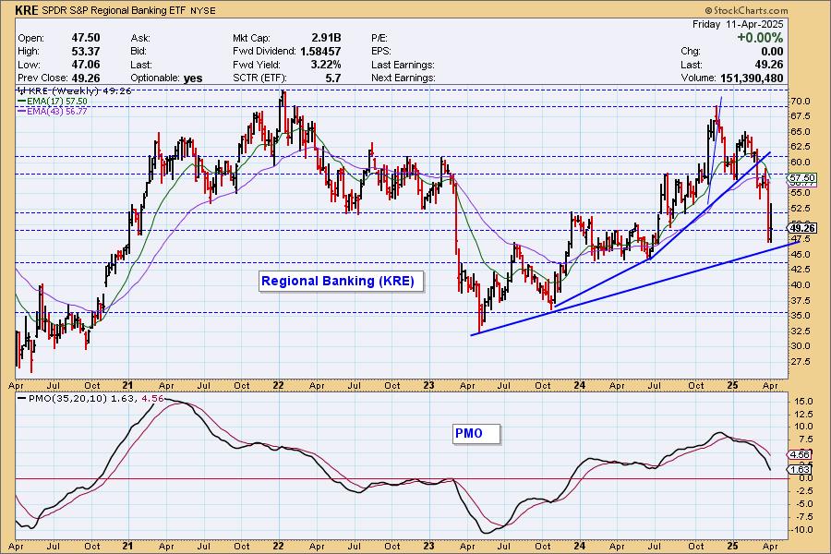Screen dimensions: 831x554
Task: Select the Fwd Dividend value 1.58457
Action: [x=320, y=52]
